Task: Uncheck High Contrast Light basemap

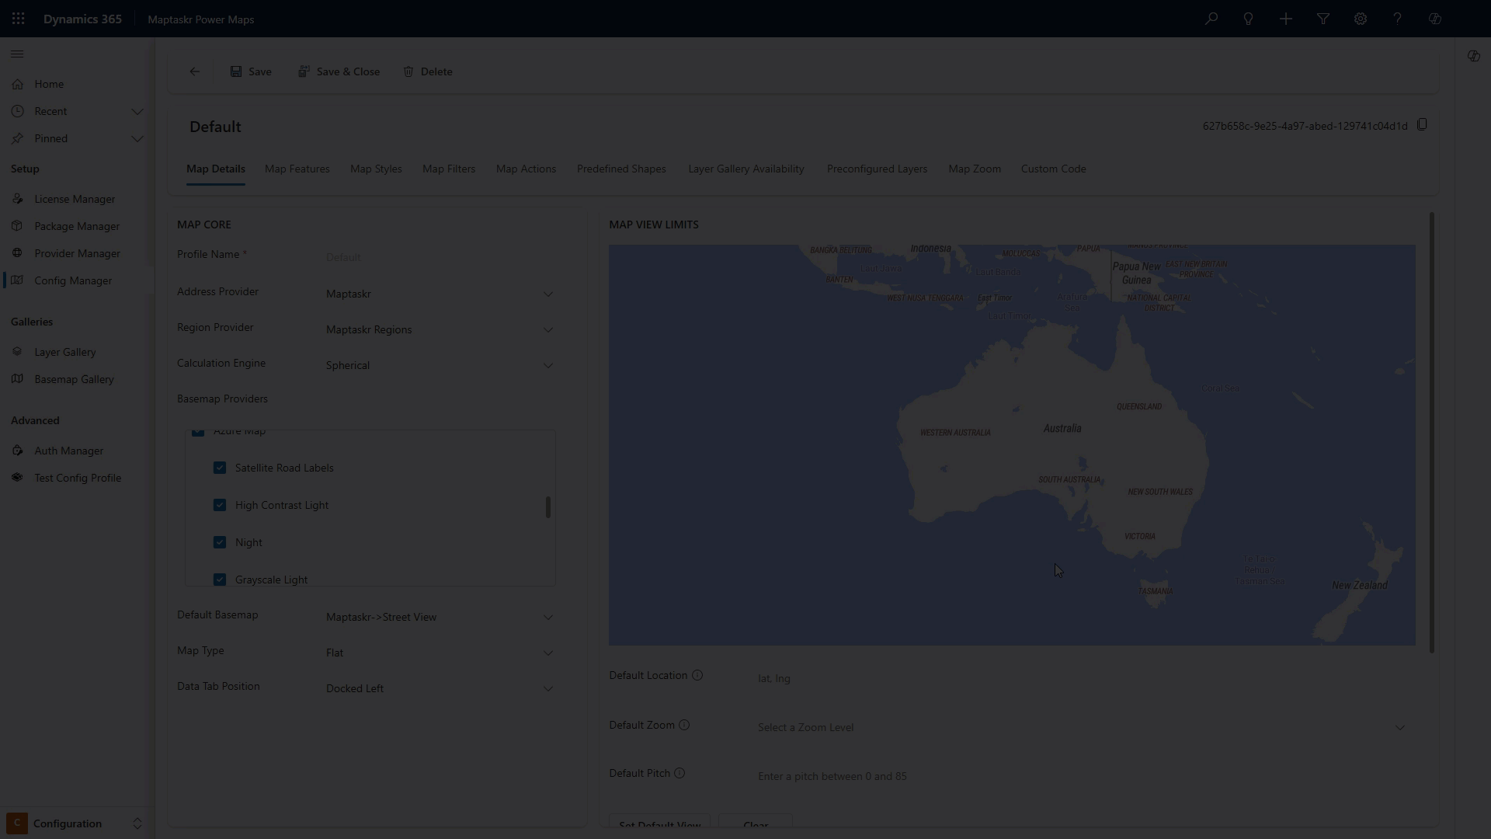Action: (x=220, y=504)
